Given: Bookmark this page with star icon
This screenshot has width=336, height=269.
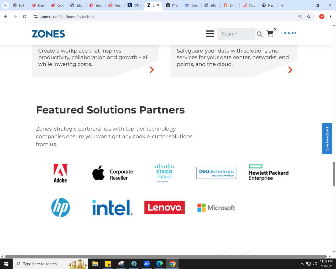Looking at the screenshot, I should pyautogui.click(x=309, y=17).
